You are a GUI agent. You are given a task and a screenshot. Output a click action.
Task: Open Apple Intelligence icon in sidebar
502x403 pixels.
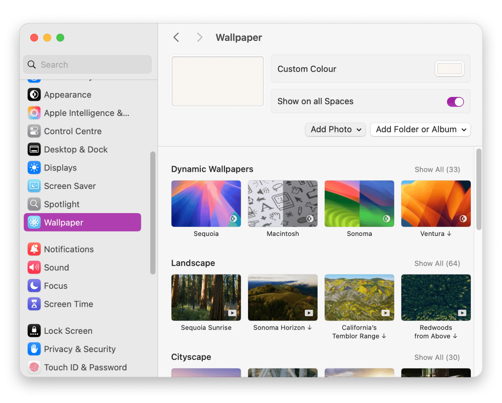34,113
